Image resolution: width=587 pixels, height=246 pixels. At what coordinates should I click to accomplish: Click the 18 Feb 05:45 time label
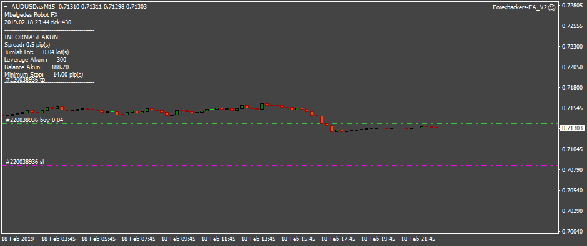[x=99, y=239]
